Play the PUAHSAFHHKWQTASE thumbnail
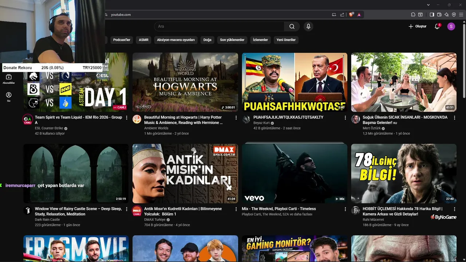The image size is (466, 262). (295, 82)
